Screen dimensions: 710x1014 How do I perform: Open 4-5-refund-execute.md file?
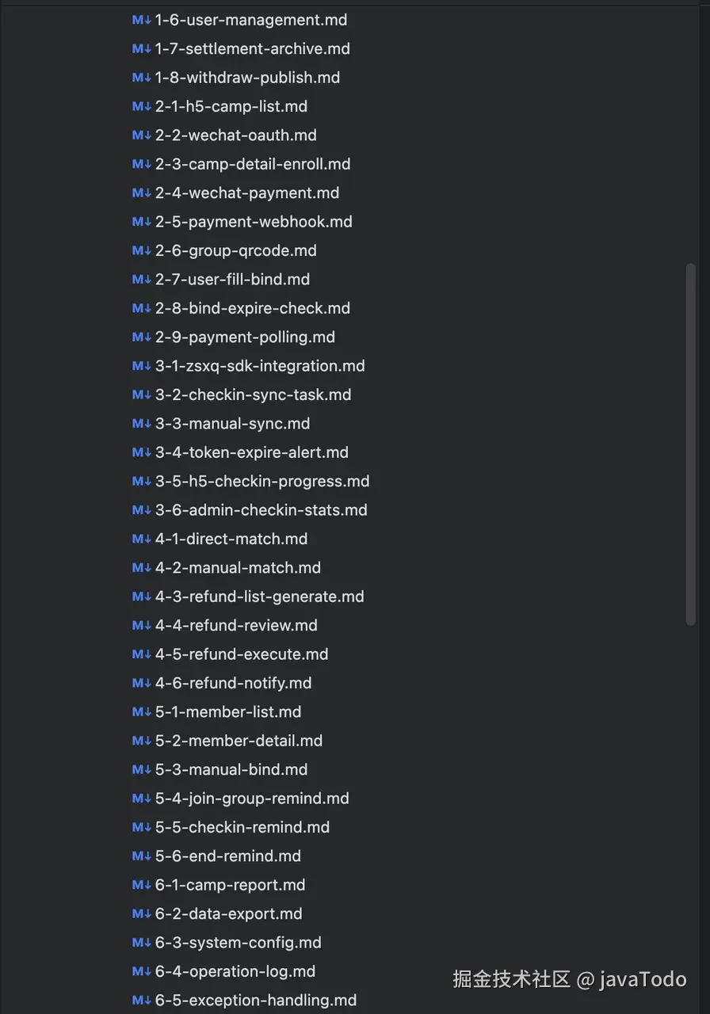point(242,654)
